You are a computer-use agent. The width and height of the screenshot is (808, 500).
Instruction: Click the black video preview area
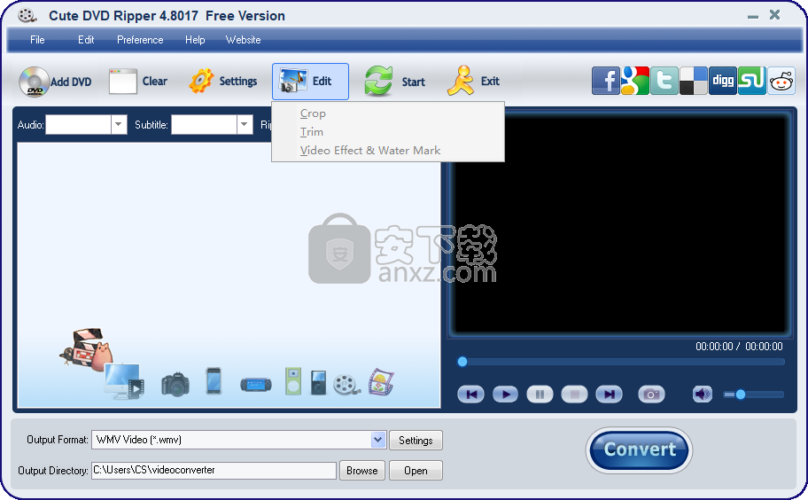point(620,224)
